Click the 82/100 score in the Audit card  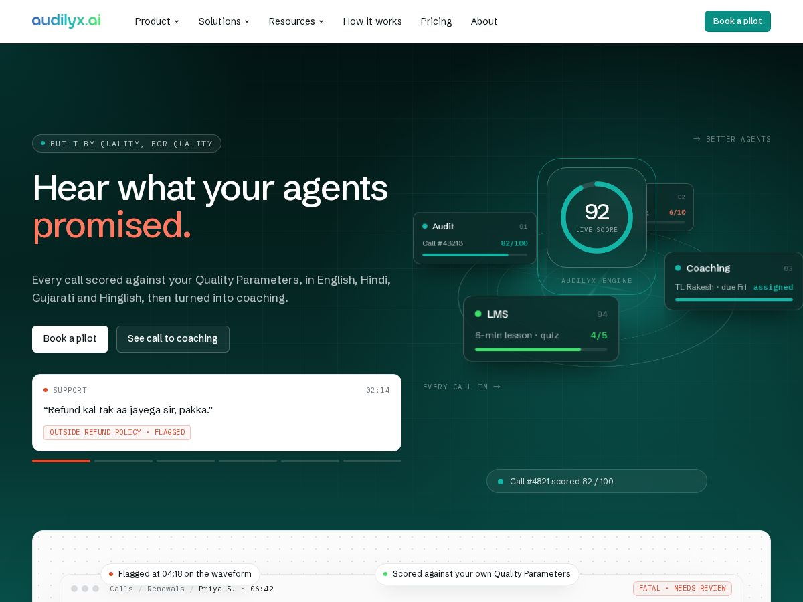pyautogui.click(x=514, y=243)
